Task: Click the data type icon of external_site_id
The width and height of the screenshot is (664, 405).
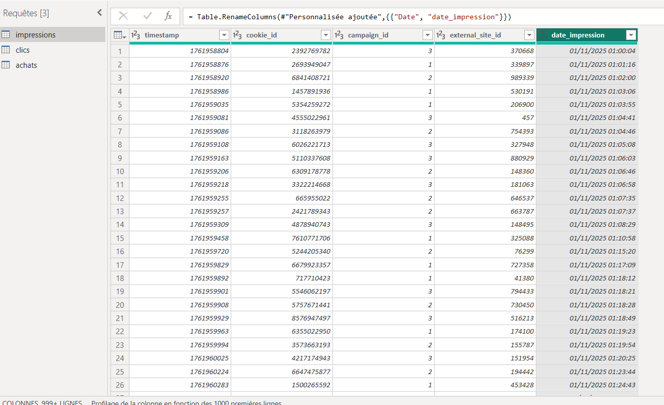Action: coord(441,35)
